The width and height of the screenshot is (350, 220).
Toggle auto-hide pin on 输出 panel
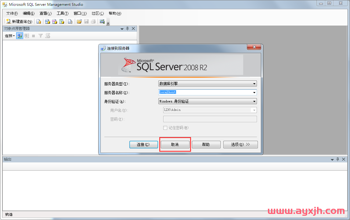pyautogui.click(x=337, y=159)
